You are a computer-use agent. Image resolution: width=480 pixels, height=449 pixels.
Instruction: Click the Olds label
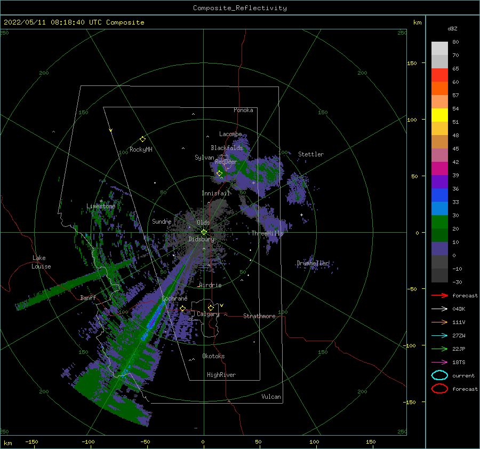click(x=204, y=223)
